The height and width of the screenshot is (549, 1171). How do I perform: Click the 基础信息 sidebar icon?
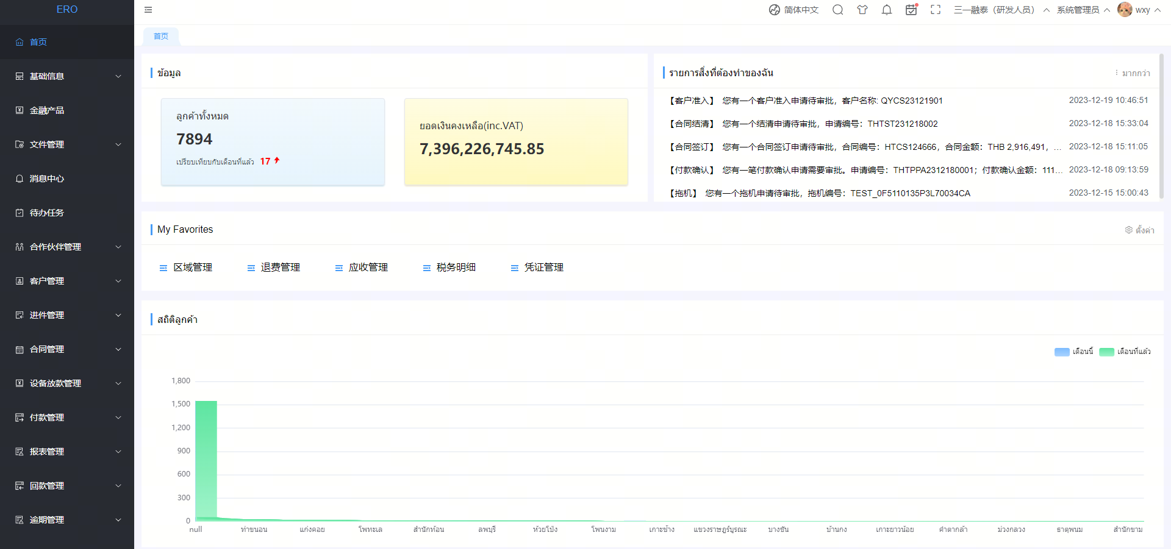coord(20,76)
